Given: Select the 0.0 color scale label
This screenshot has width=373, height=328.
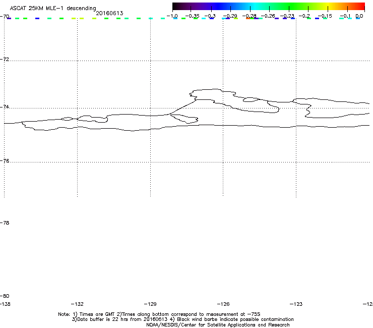Looking at the screenshot, I should pos(359,16).
